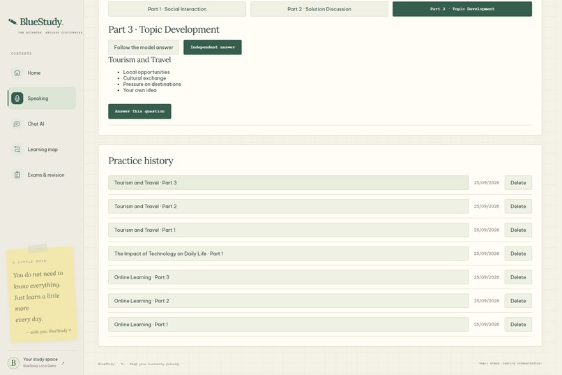Delete Online Learning Part 3 entry

click(518, 277)
